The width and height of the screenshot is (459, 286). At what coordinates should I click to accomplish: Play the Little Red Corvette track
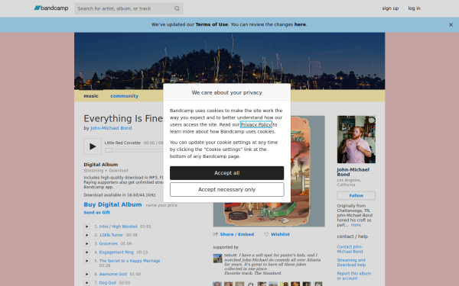point(93,146)
